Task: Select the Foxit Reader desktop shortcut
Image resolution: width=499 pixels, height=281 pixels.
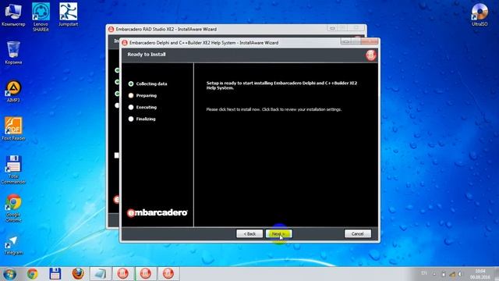Action: tap(13, 129)
